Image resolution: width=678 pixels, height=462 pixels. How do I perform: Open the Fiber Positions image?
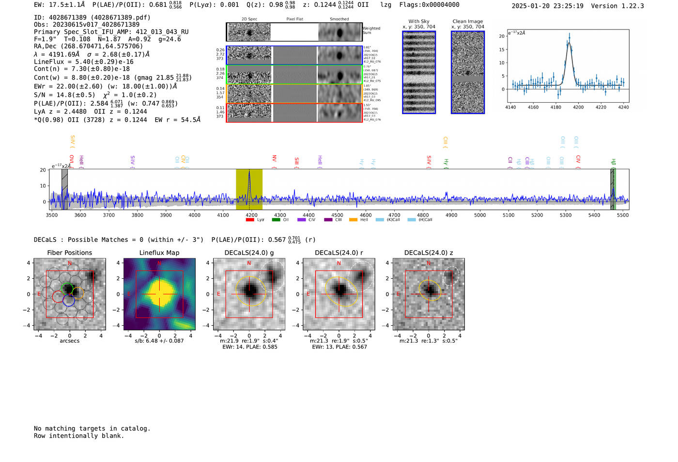tap(70, 294)
